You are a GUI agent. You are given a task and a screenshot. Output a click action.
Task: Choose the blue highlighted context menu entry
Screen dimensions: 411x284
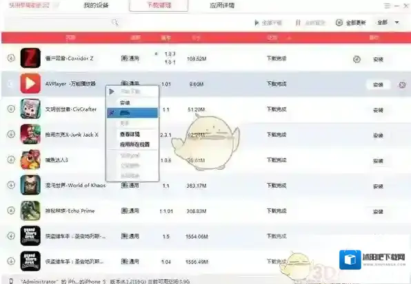[132, 113]
